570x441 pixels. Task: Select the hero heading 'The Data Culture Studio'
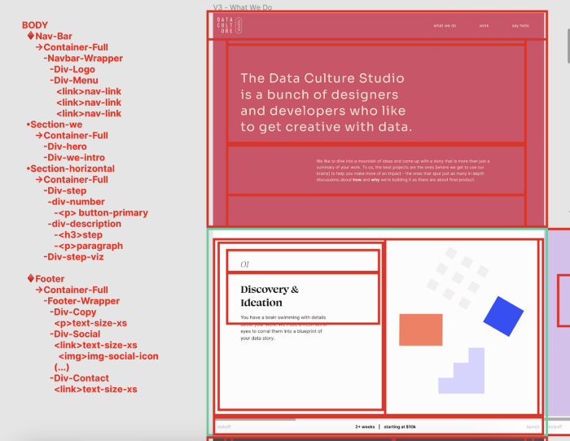[x=326, y=103]
